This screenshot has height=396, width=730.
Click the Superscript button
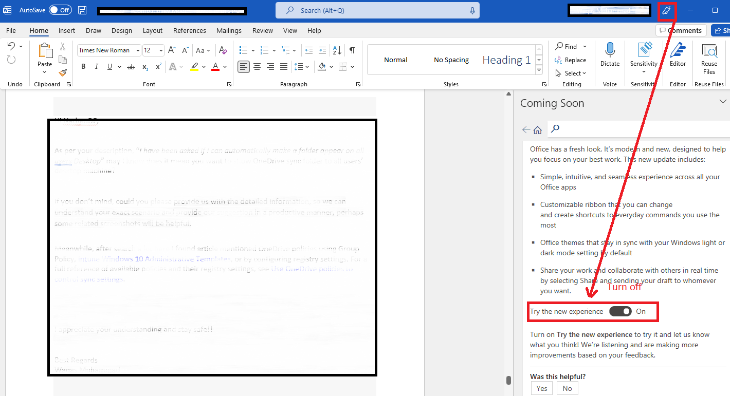159,67
